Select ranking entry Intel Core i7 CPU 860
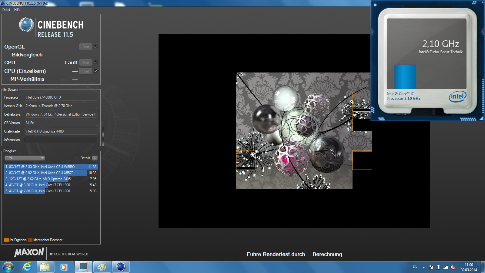 pyautogui.click(x=51, y=191)
